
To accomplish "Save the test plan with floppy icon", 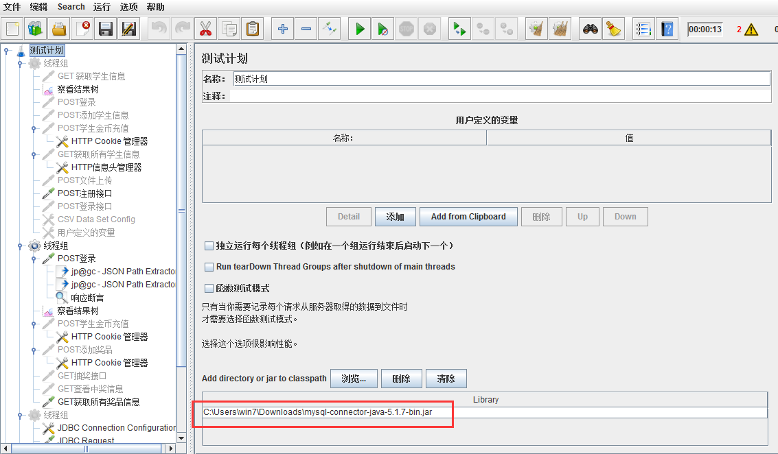I will (x=106, y=29).
